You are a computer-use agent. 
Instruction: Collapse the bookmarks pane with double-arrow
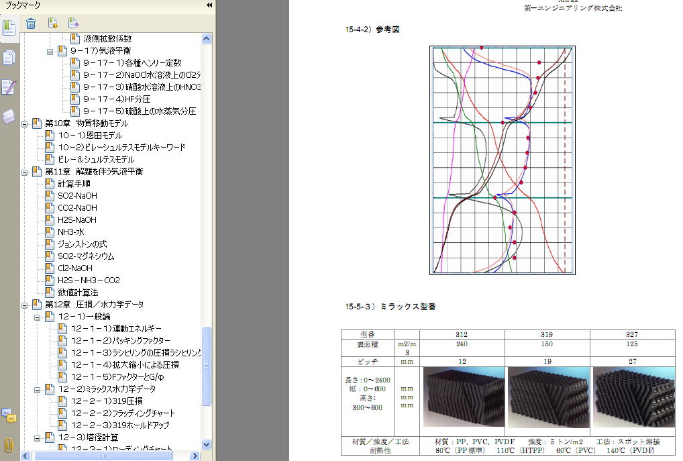pos(209,5)
